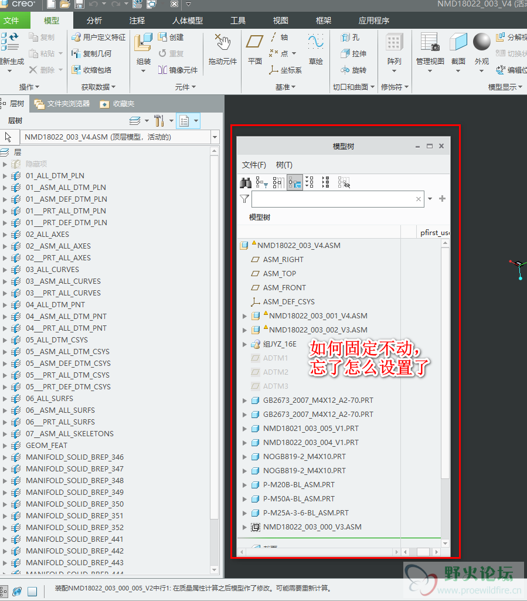Click the 拉伸 extrude tool
Viewport: 527px width, 601px height.
click(353, 54)
